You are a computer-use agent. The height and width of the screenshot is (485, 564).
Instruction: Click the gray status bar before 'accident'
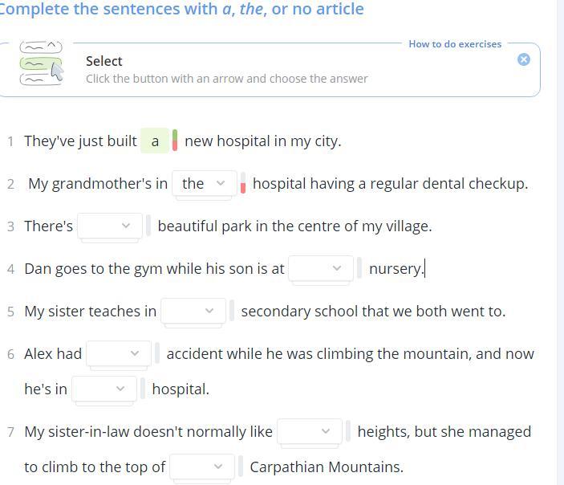click(157, 354)
